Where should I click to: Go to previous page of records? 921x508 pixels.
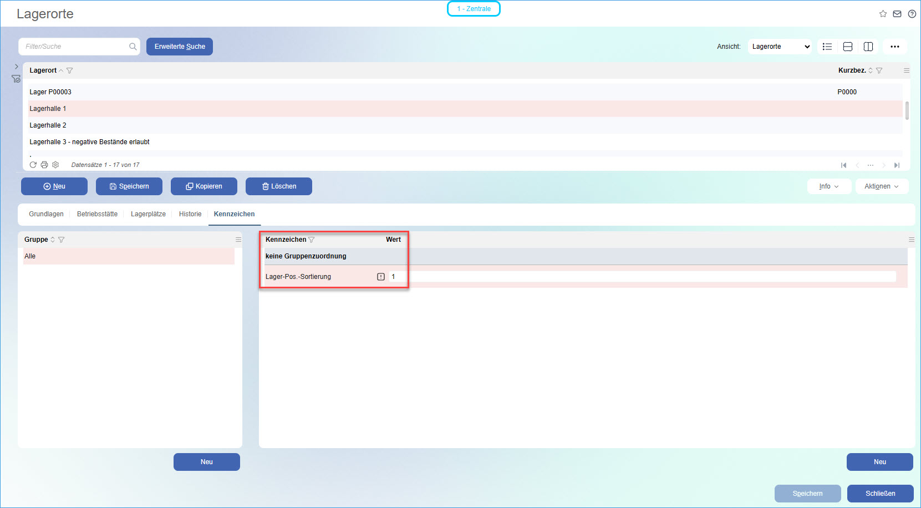pyautogui.click(x=857, y=165)
